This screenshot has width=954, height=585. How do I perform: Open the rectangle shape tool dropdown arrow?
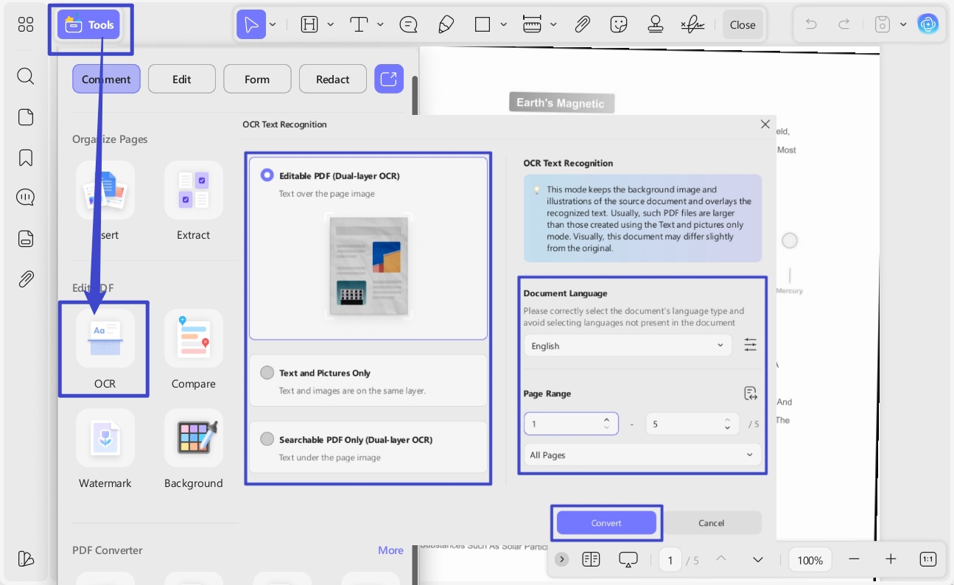coord(504,24)
